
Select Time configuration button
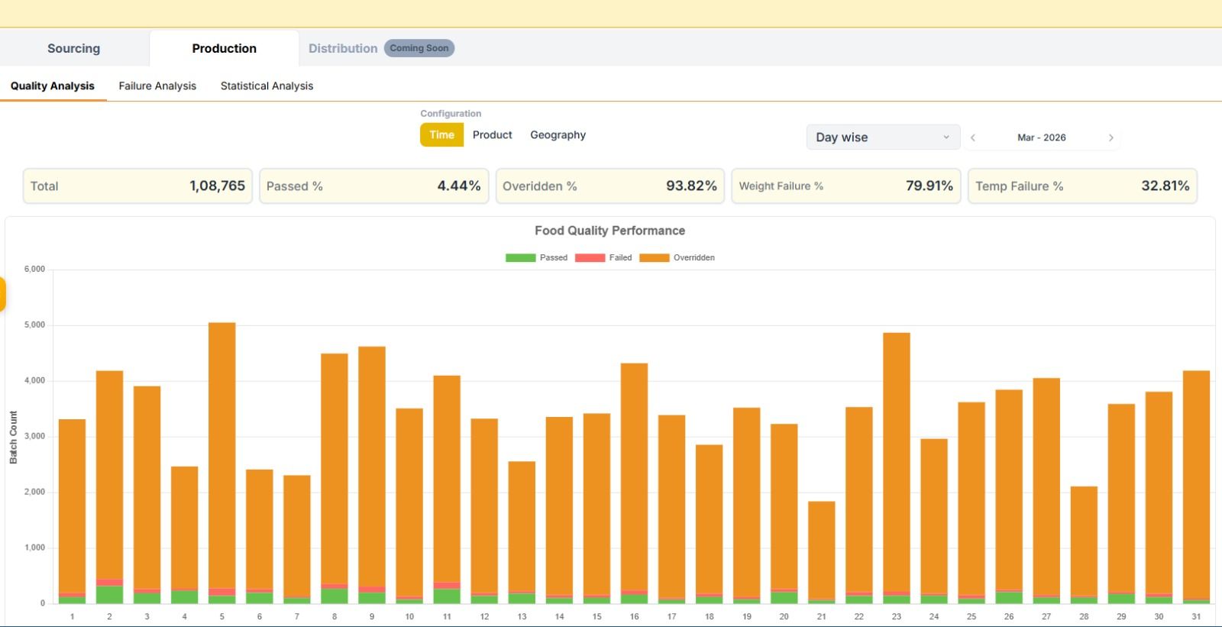click(441, 135)
